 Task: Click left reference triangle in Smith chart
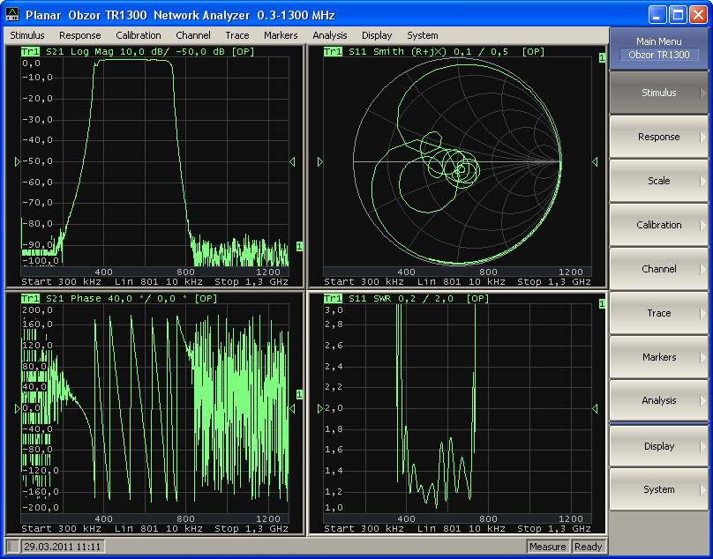pos(320,161)
